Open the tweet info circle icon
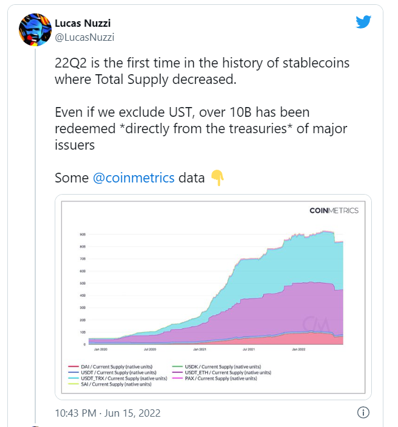This screenshot has width=398, height=427. tap(363, 412)
